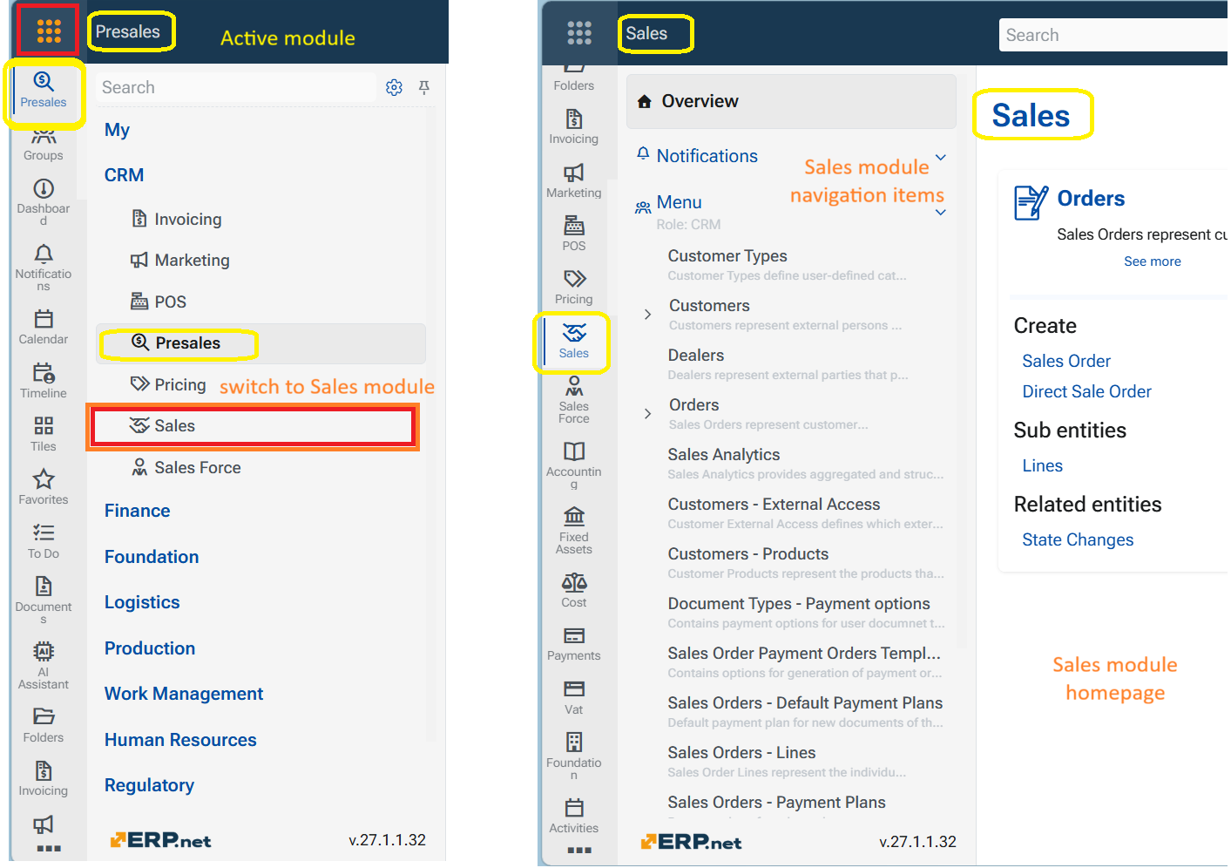1231x868 pixels.
Task: Expand the CRM module group
Action: click(x=125, y=175)
